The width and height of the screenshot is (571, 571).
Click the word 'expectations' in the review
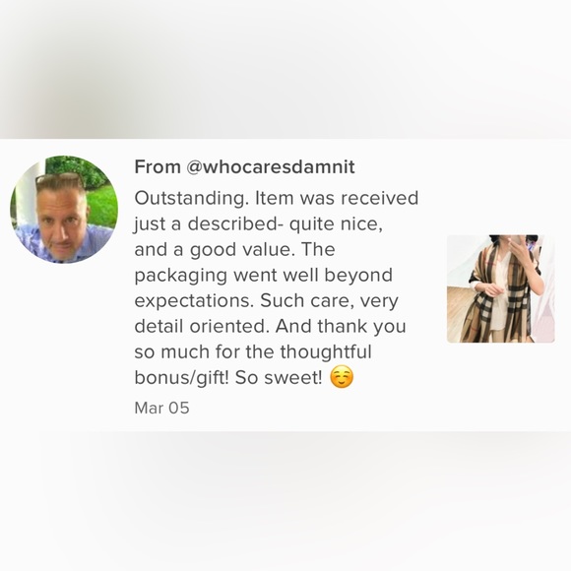[194, 301]
